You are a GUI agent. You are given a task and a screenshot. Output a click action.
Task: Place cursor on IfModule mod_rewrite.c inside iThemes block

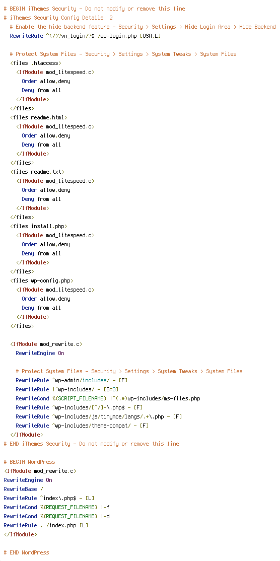pyautogui.click(x=46, y=344)
